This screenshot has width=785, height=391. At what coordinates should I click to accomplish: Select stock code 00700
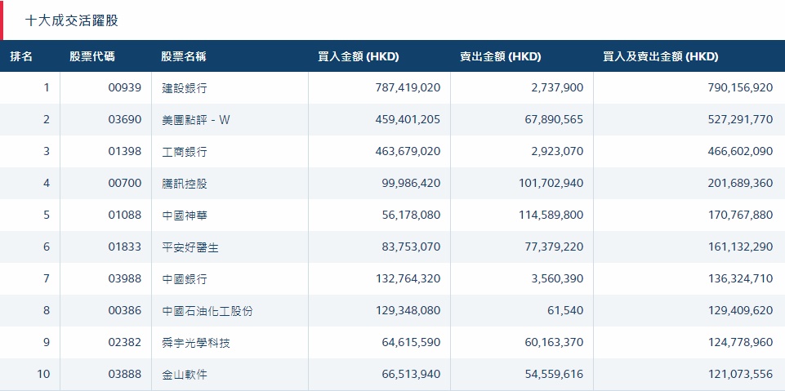125,184
